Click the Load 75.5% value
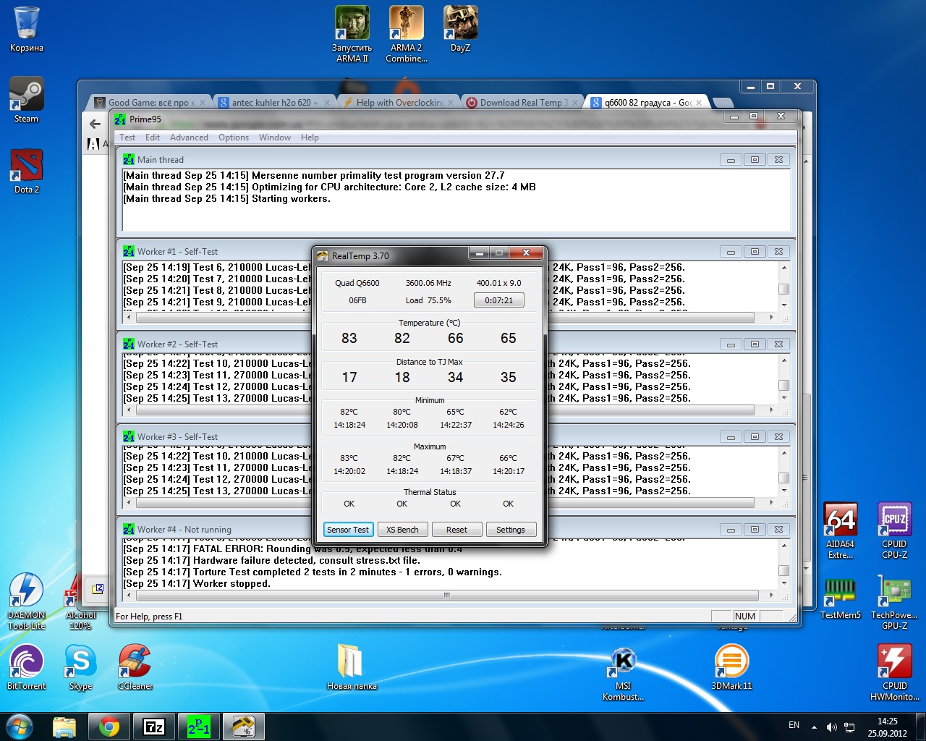The width and height of the screenshot is (926, 741). [x=428, y=300]
